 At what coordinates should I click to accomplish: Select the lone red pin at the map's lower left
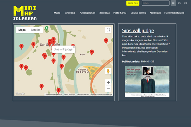(41, 87)
